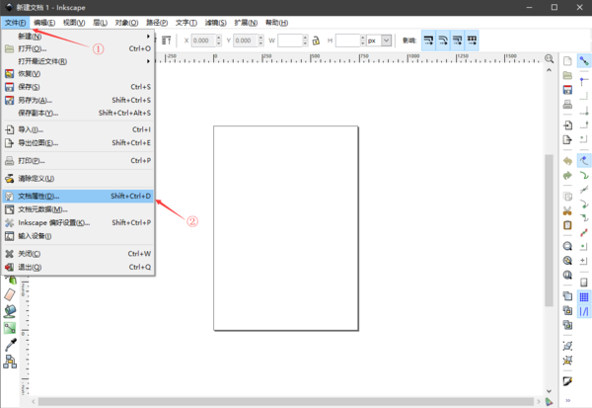This screenshot has height=408, width=592.
Task: Click the vertical scrollbar down arrow
Action: coord(549,391)
